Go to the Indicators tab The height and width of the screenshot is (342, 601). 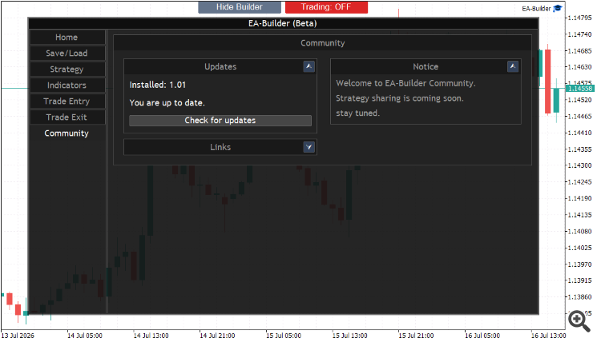[67, 85]
